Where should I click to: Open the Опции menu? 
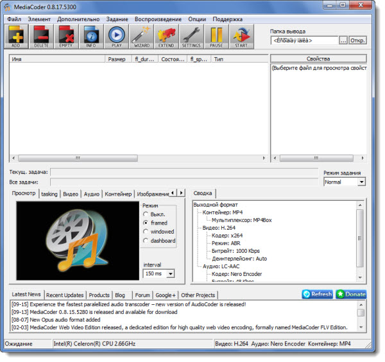tap(198, 19)
